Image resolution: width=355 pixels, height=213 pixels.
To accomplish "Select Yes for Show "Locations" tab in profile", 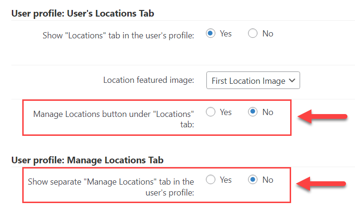I will 211,34.
